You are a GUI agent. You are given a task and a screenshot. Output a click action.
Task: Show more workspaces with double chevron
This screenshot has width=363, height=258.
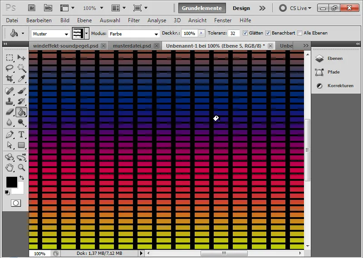[262, 8]
